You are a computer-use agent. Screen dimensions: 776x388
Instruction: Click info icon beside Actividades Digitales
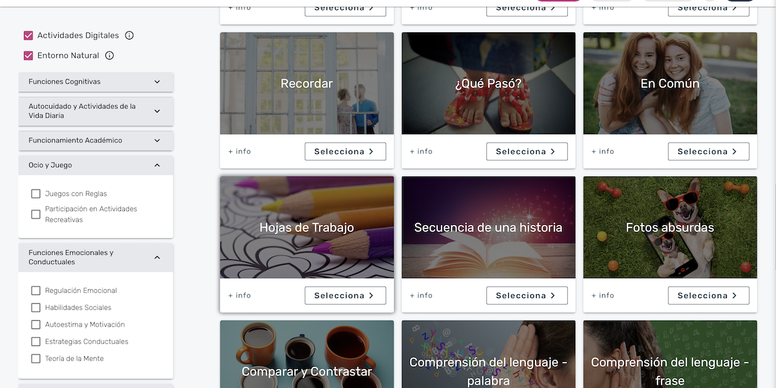tap(129, 36)
